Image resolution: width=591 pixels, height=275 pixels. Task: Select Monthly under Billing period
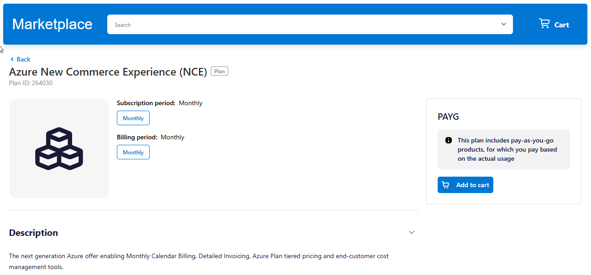click(x=133, y=152)
